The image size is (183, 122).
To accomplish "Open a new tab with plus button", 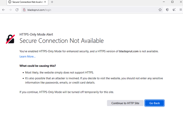I will coord(52,2).
